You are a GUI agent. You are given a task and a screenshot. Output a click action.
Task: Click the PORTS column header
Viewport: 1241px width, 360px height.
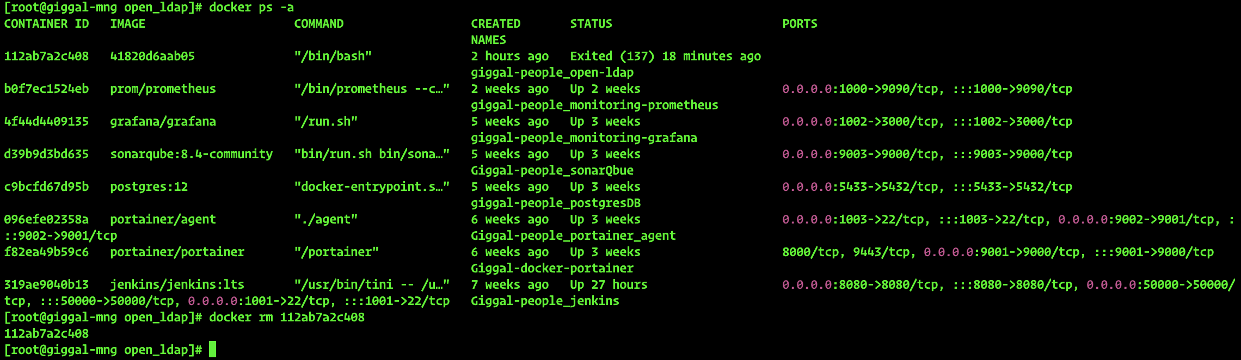[800, 24]
